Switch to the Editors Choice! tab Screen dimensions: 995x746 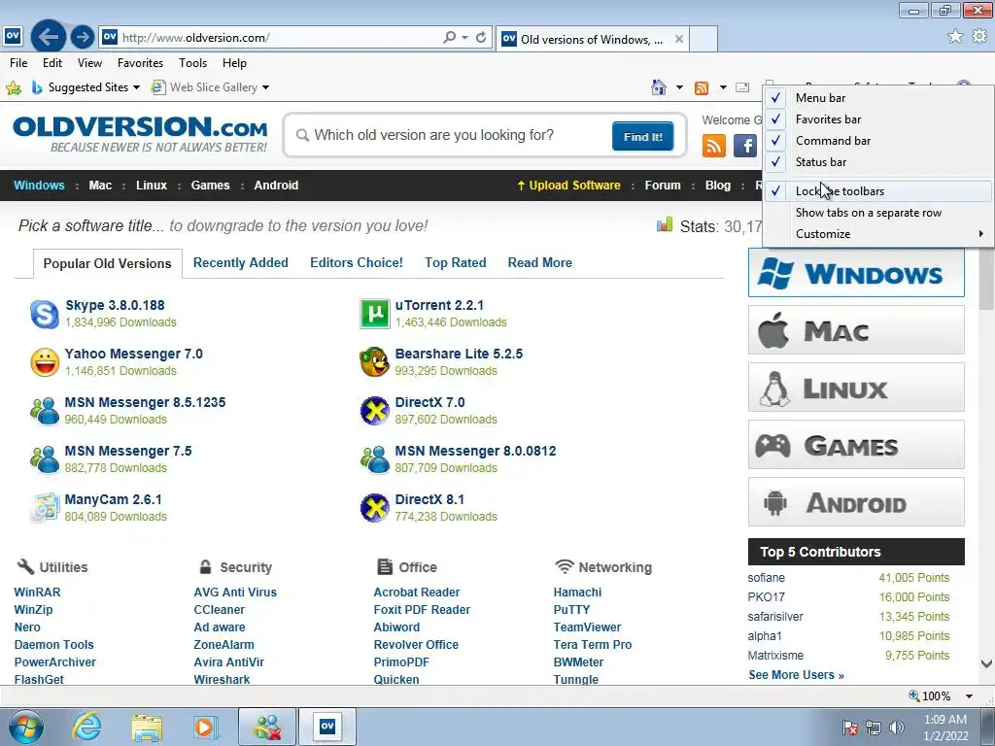[x=357, y=262]
